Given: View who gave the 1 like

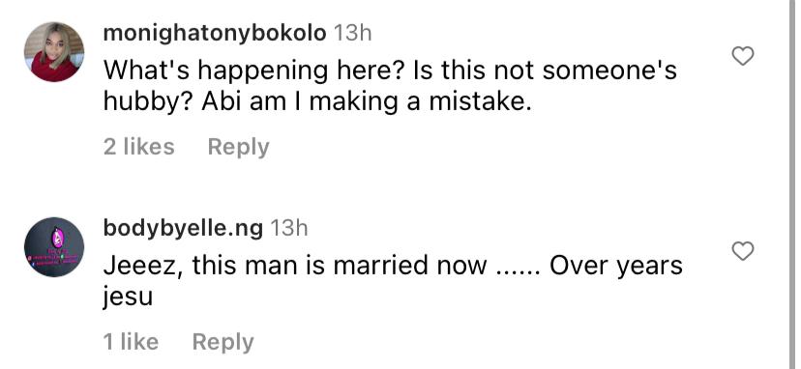Looking at the screenshot, I should tap(131, 342).
